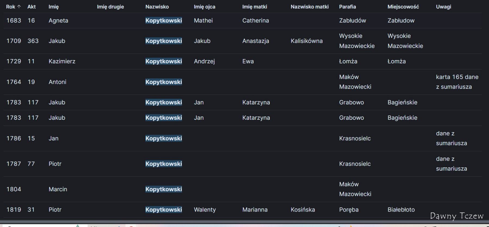This screenshot has width=489, height=227.
Task: Click the Uwagi column header
Action: point(443,7)
